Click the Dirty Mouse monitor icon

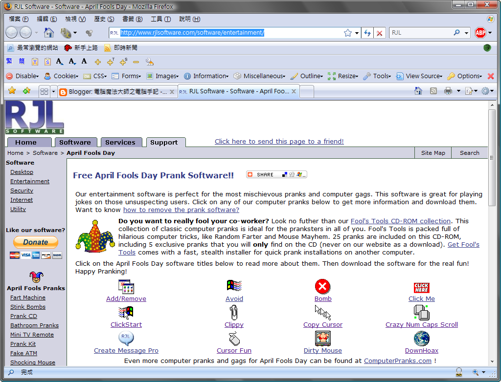(323, 338)
